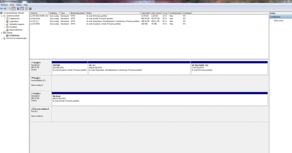The image size is (292, 153).
Task: Click Meer acties in Acties pane
Action: tap(279, 20)
